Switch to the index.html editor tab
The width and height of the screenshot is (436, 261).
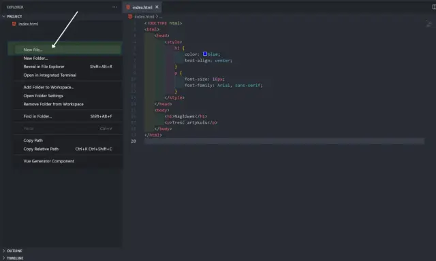(142, 7)
